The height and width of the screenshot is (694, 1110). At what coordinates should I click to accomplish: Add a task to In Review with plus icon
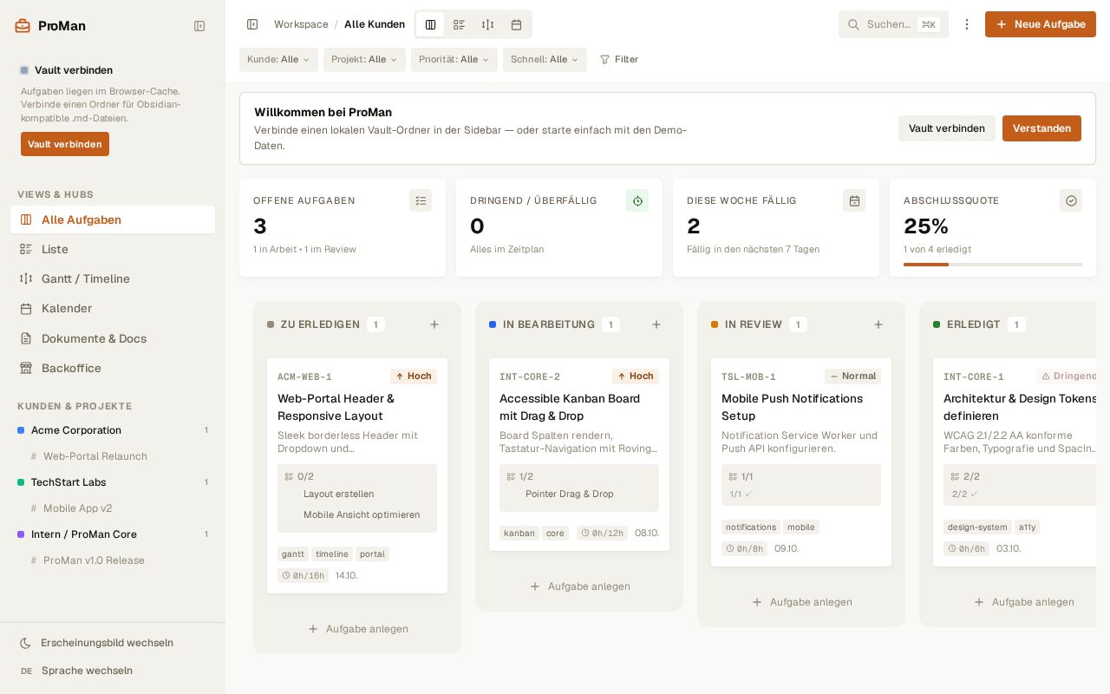click(878, 324)
